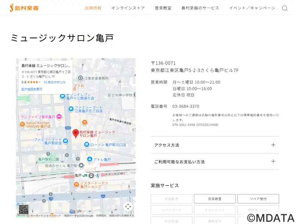Click the Italian Kitchen VANSAN 亀戸店 restaurant marker
This screenshot has width=299, height=224.
(22, 125)
